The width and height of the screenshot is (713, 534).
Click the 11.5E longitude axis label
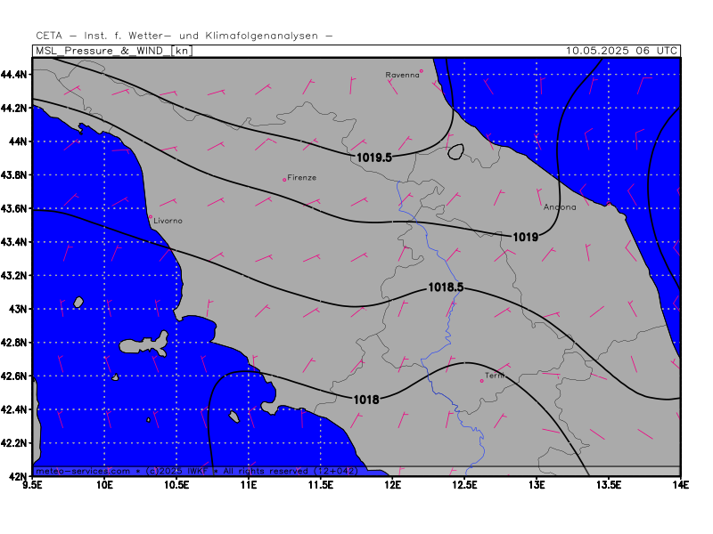click(321, 485)
